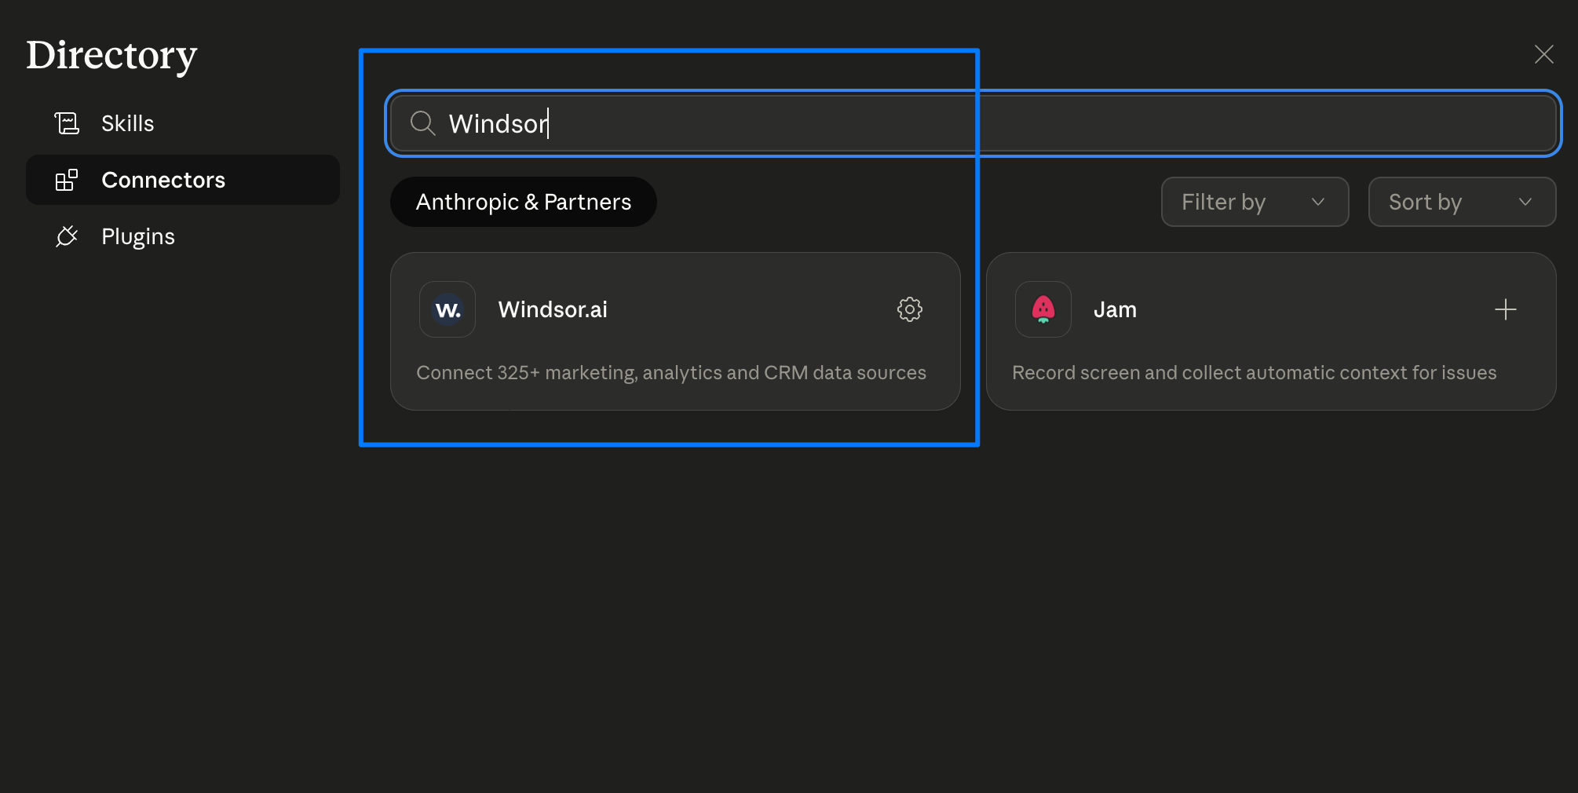Viewport: 1578px width, 793px height.
Task: Click the search magnifier icon
Action: coord(422,123)
